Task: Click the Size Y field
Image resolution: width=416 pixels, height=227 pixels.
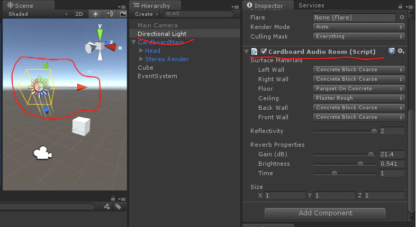Action: pyautogui.click(x=334, y=195)
